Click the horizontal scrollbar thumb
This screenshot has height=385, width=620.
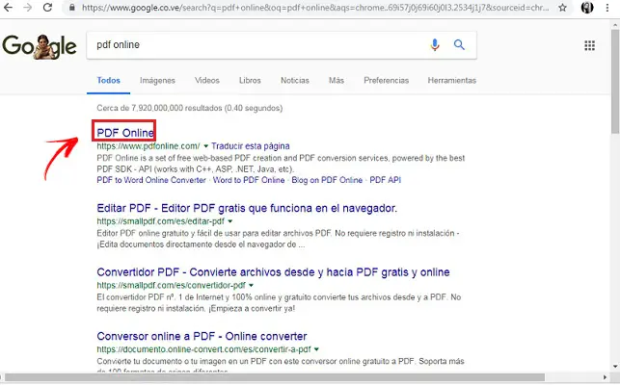pos(275,377)
